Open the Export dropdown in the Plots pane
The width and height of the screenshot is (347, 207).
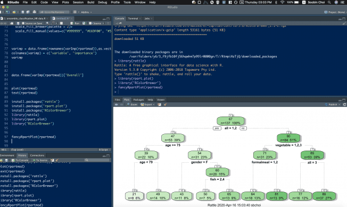[147, 104]
